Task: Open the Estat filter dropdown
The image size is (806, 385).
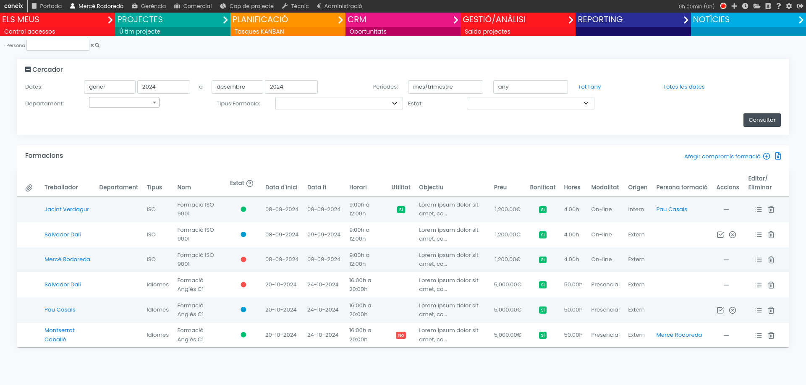Action: [x=531, y=103]
